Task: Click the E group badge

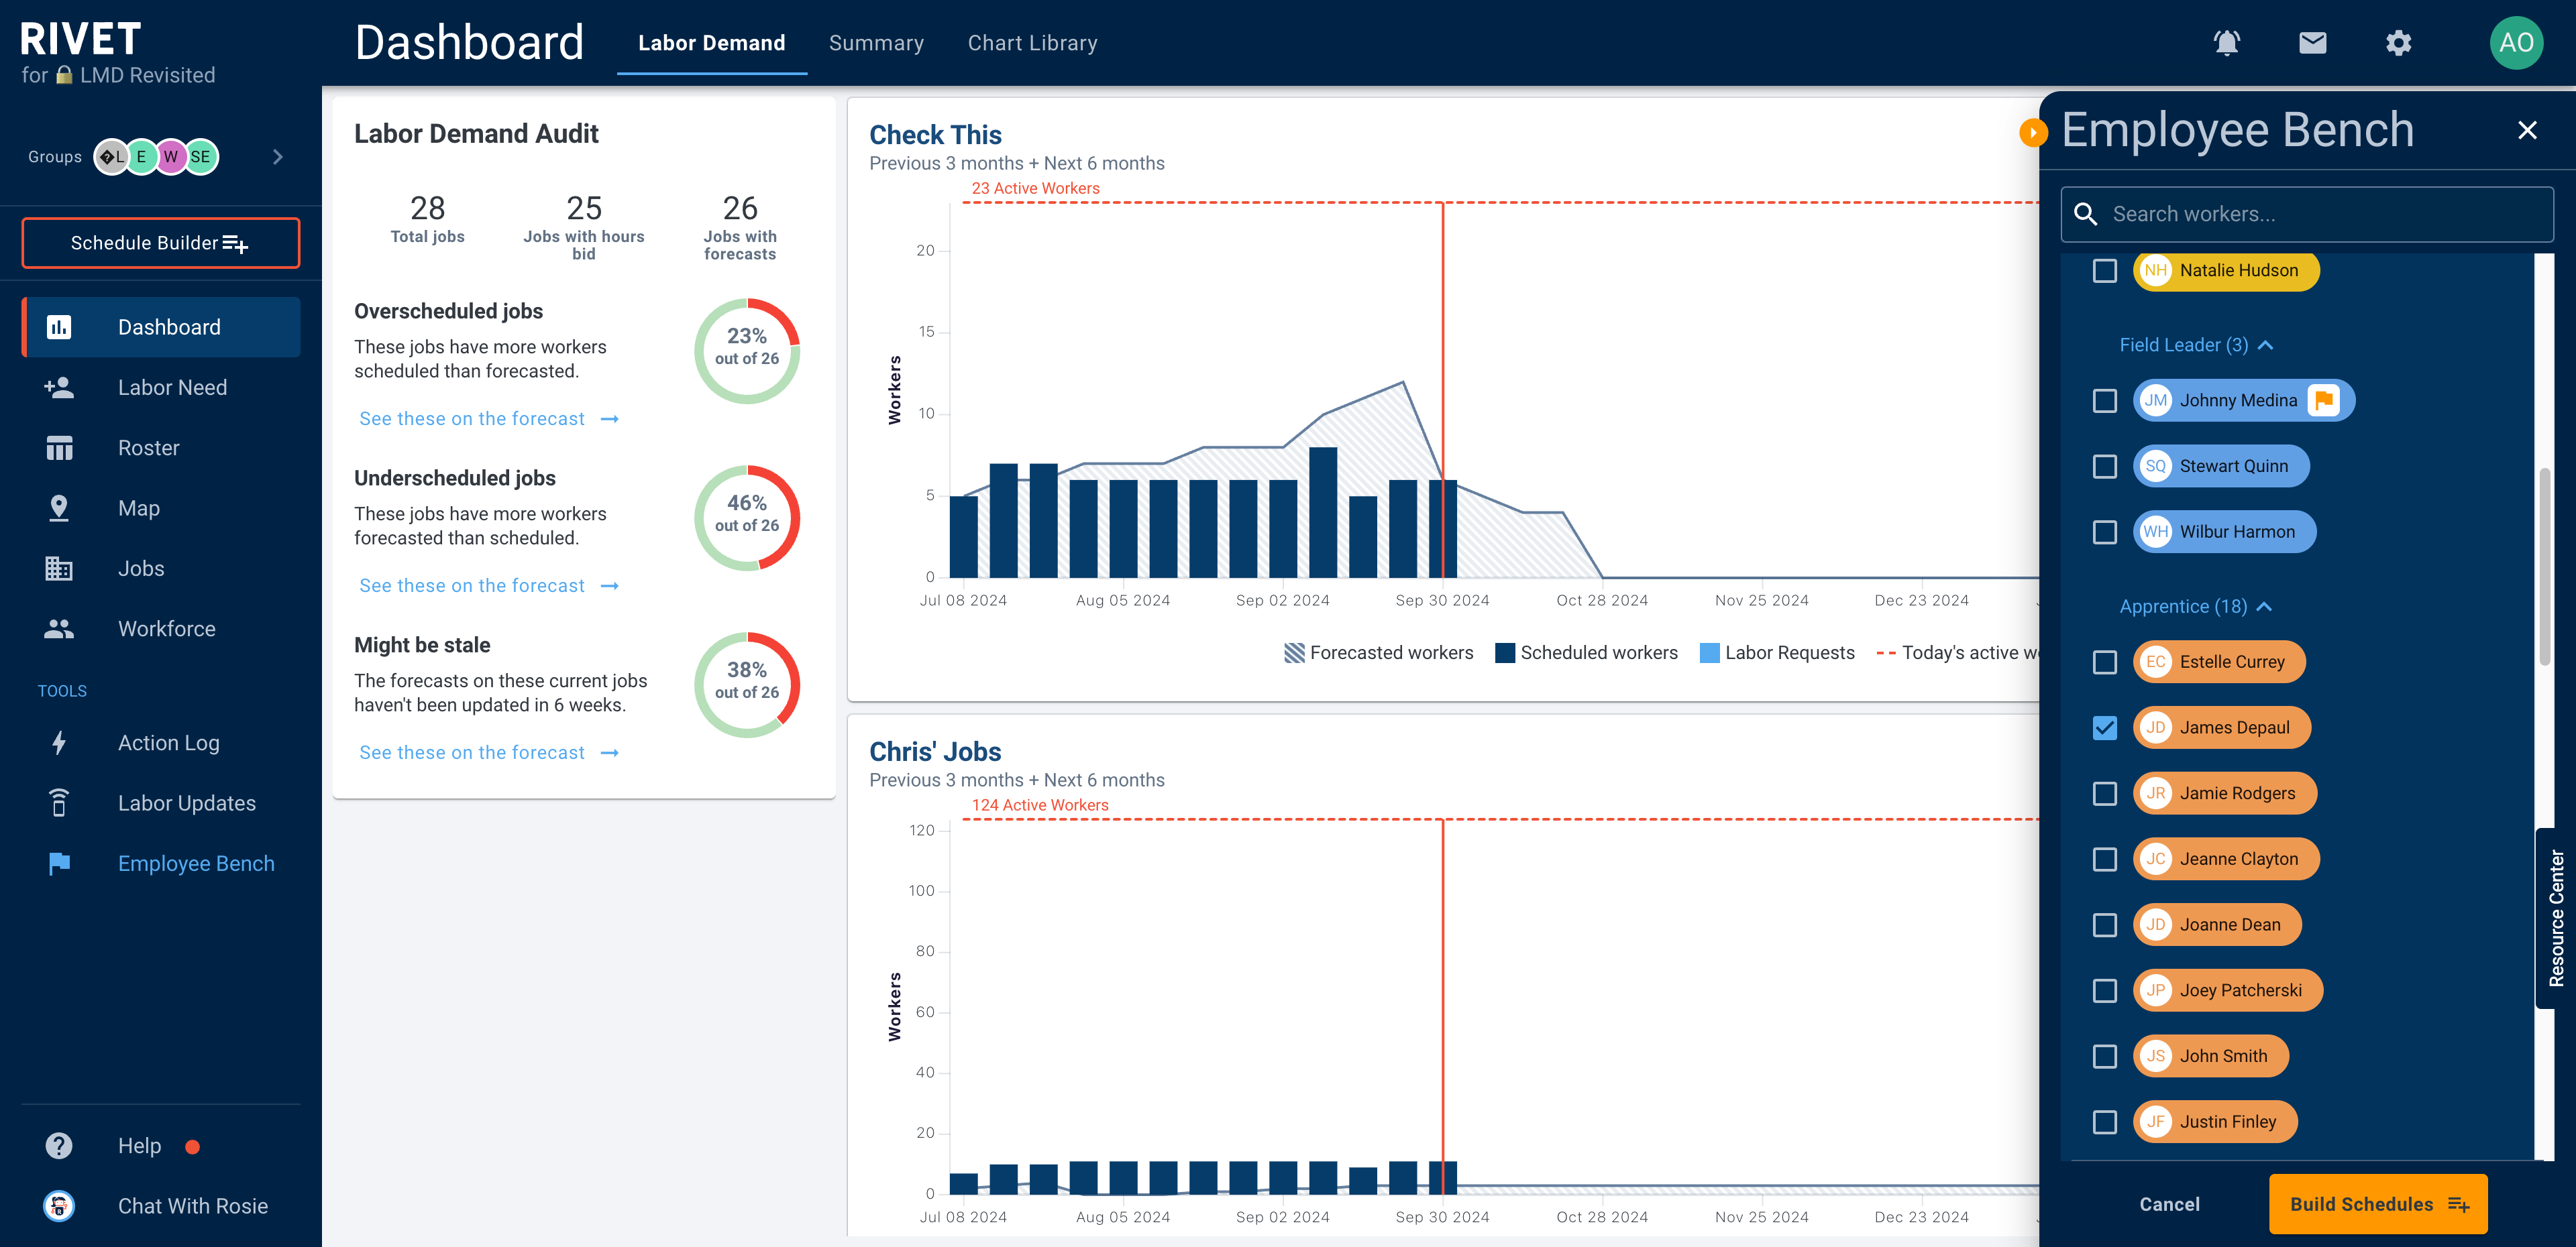Action: click(142, 157)
